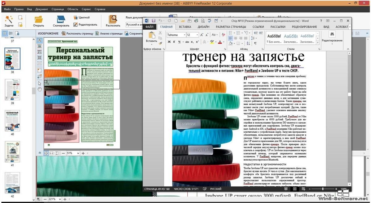
Task: Open the font size 12 dropdown
Action: 197,35
